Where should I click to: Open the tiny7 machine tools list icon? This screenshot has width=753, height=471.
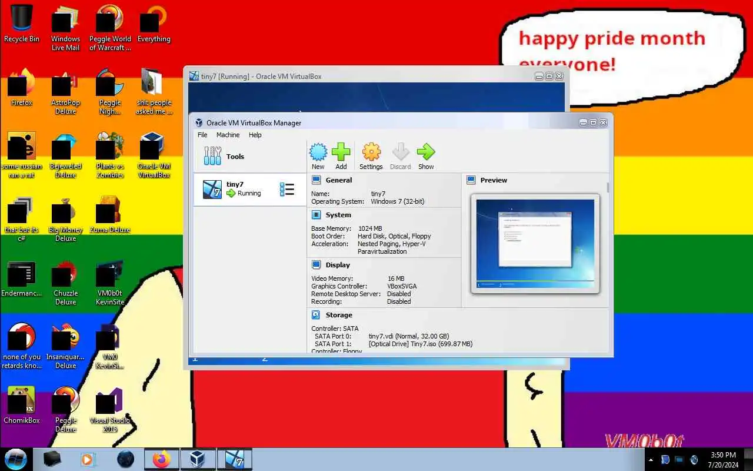click(287, 189)
